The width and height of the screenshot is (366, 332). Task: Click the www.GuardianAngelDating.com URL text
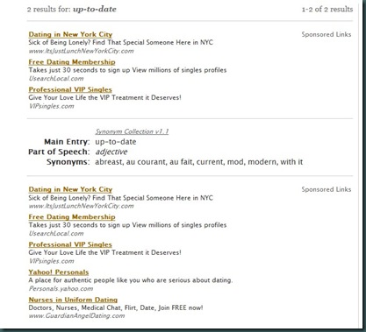76,316
